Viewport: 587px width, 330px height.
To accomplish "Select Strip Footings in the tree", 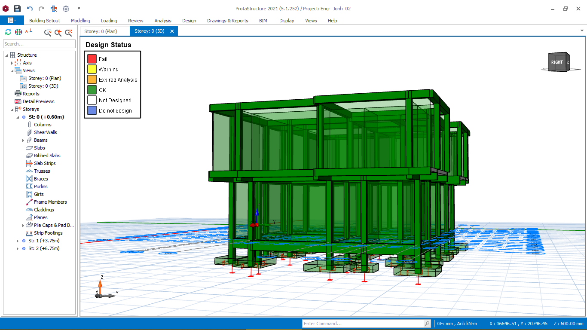I will pyautogui.click(x=48, y=233).
